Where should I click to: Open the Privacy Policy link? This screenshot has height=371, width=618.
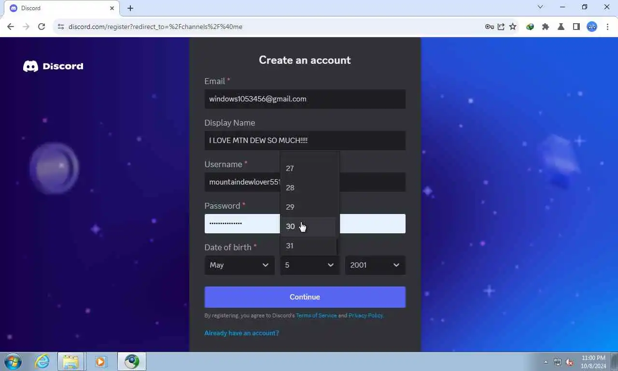point(365,315)
